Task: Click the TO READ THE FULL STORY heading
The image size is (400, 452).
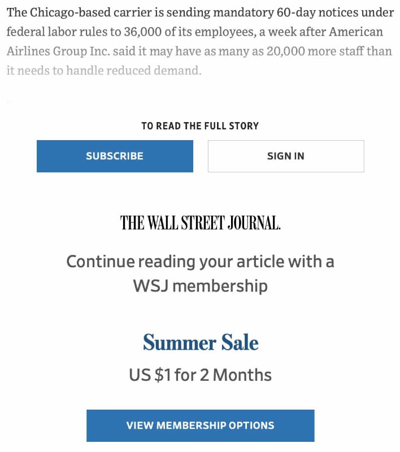Action: pos(200,125)
